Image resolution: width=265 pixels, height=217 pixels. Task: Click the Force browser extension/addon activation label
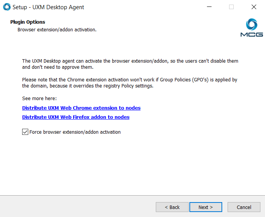coord(75,132)
